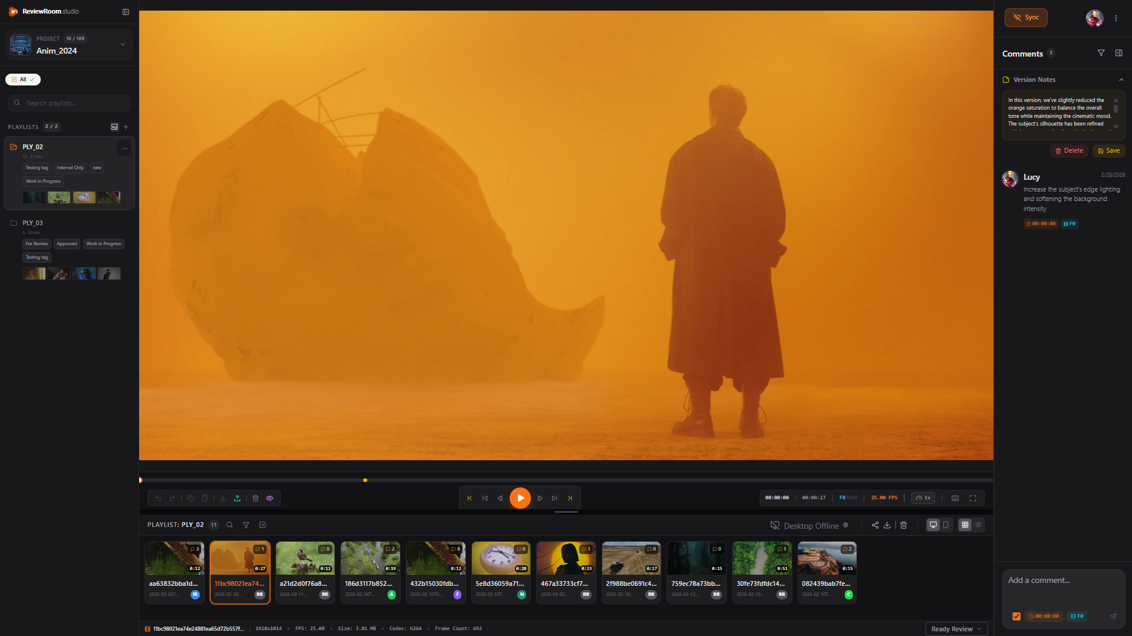Switch to desktop preview mode

click(933, 525)
